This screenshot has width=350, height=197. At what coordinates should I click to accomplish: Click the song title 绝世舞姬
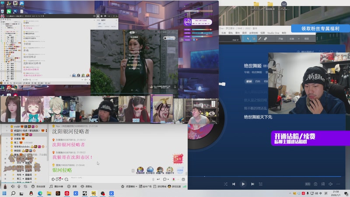pyautogui.click(x=253, y=66)
